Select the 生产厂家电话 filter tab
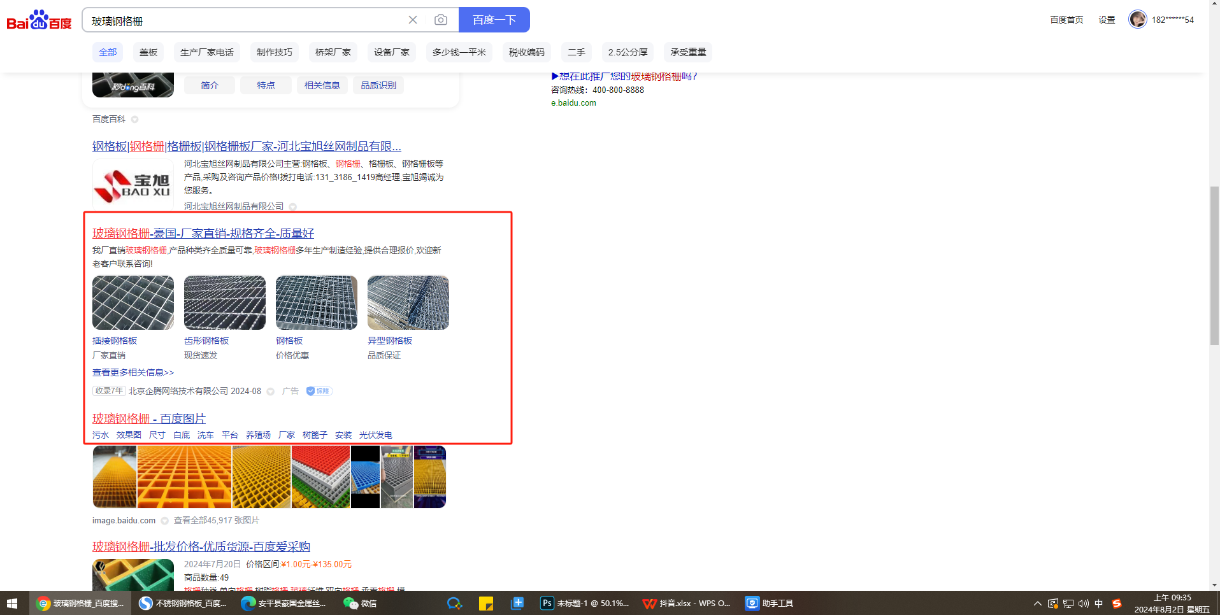The image size is (1220, 615). [x=207, y=52]
